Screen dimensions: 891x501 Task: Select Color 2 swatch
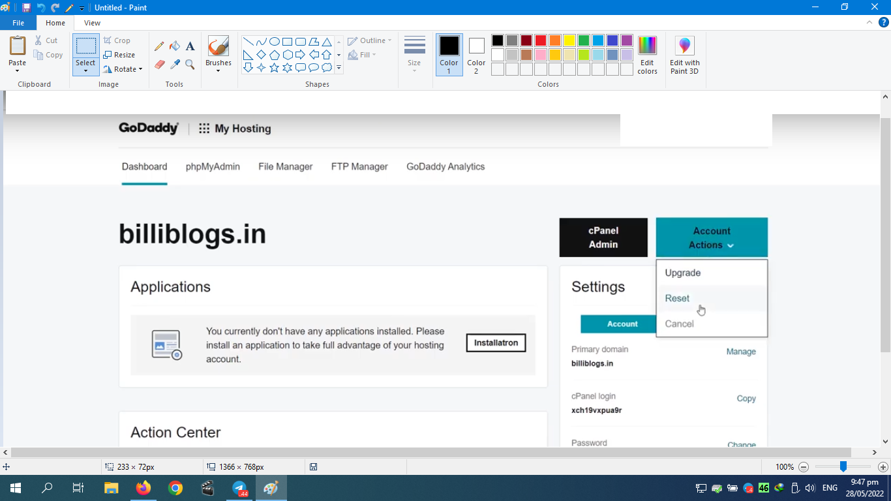[476, 54]
